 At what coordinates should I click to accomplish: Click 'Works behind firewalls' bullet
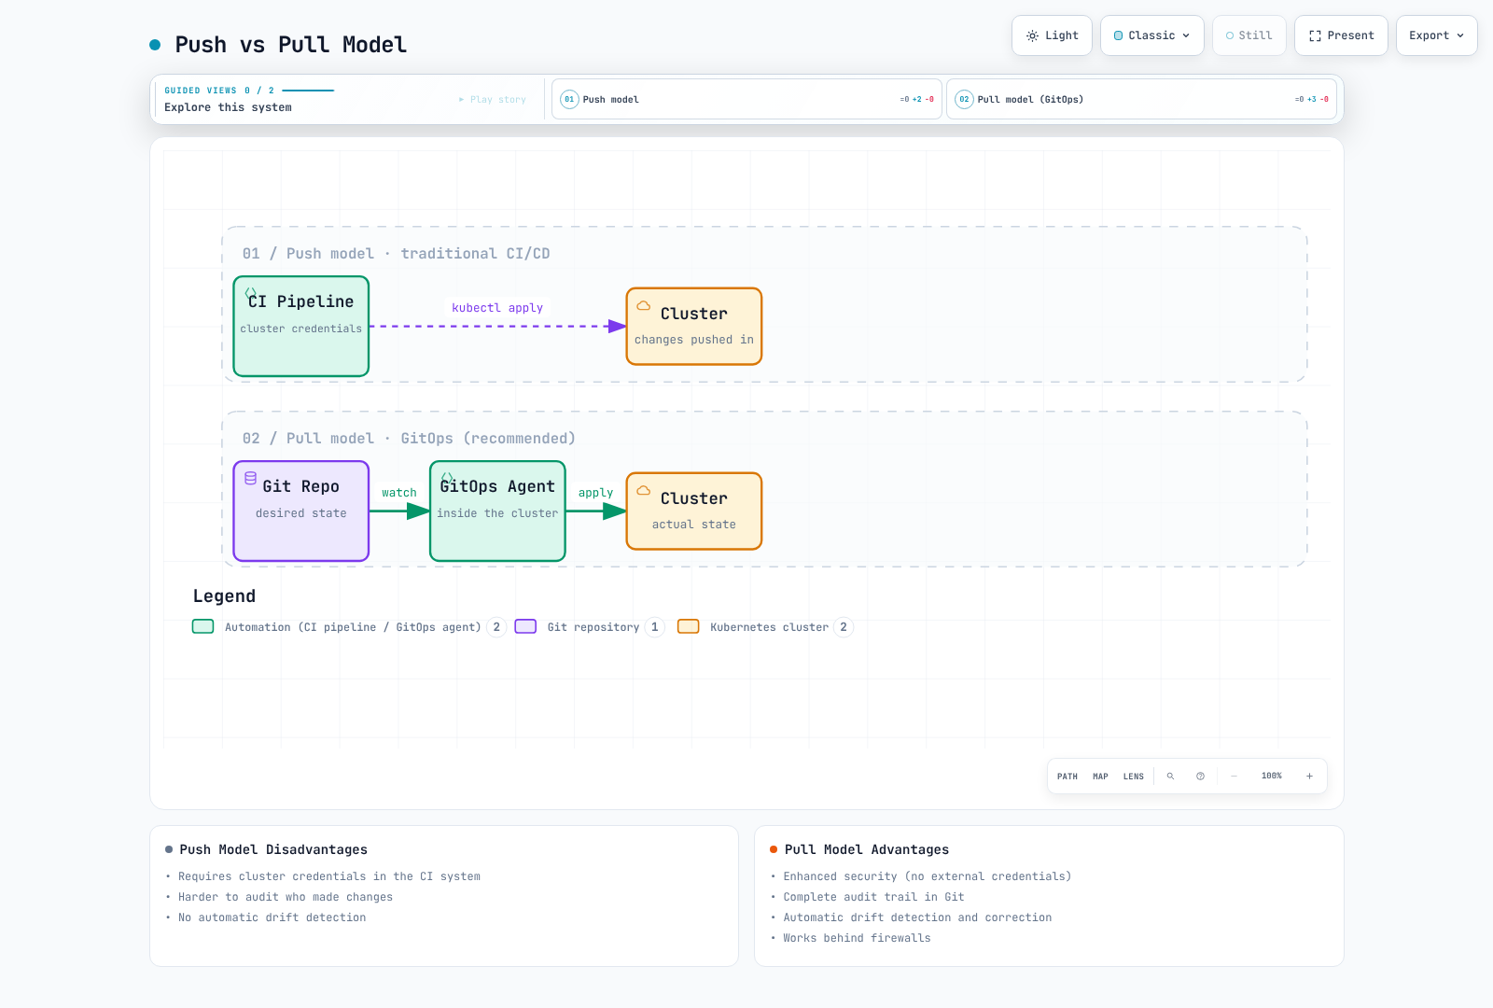857,938
